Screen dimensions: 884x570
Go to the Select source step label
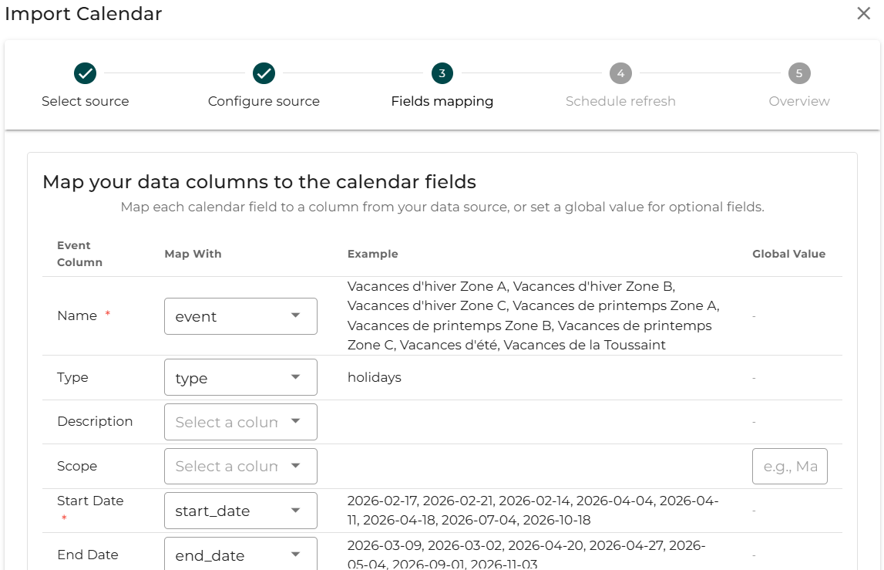click(x=85, y=101)
